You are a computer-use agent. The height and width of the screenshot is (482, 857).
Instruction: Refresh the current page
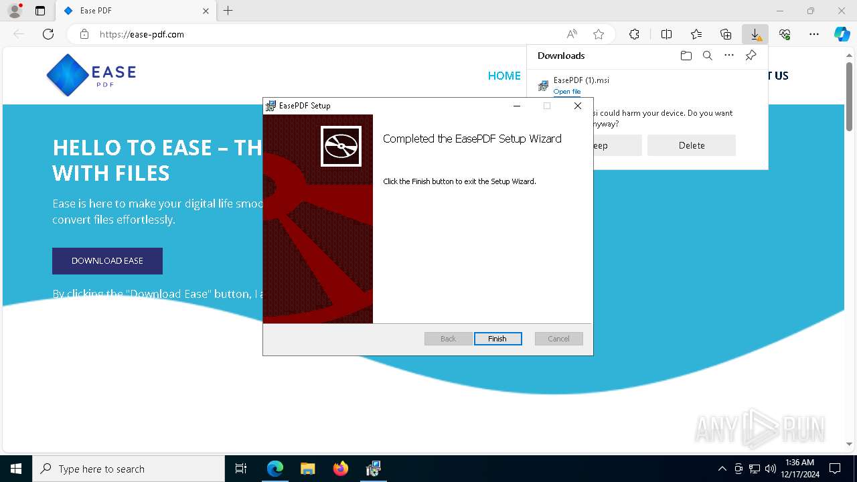[48, 34]
